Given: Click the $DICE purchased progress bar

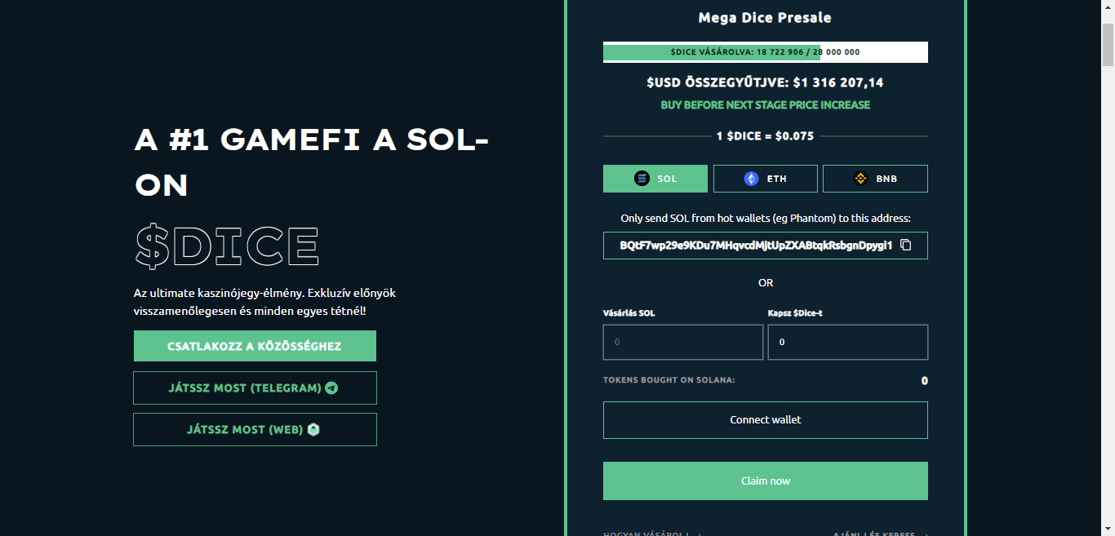Looking at the screenshot, I should 766,52.
